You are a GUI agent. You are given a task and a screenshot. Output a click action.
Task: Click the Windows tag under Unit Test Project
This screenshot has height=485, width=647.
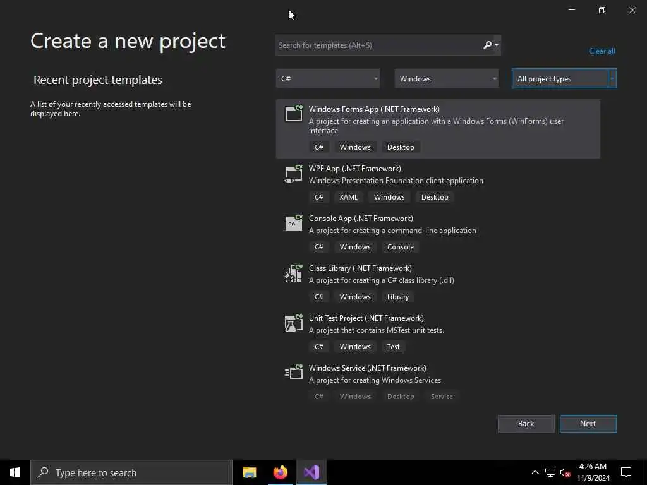pos(355,347)
